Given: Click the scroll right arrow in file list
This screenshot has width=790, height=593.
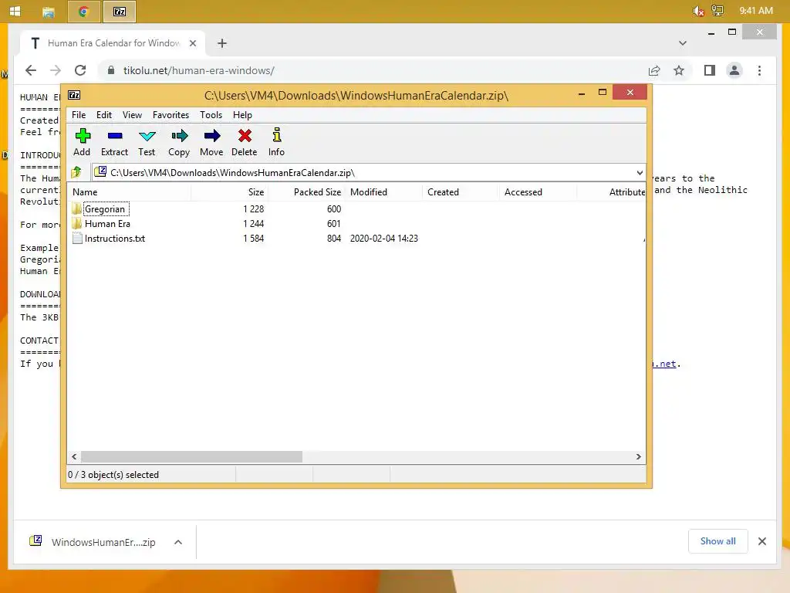Looking at the screenshot, I should coord(638,457).
